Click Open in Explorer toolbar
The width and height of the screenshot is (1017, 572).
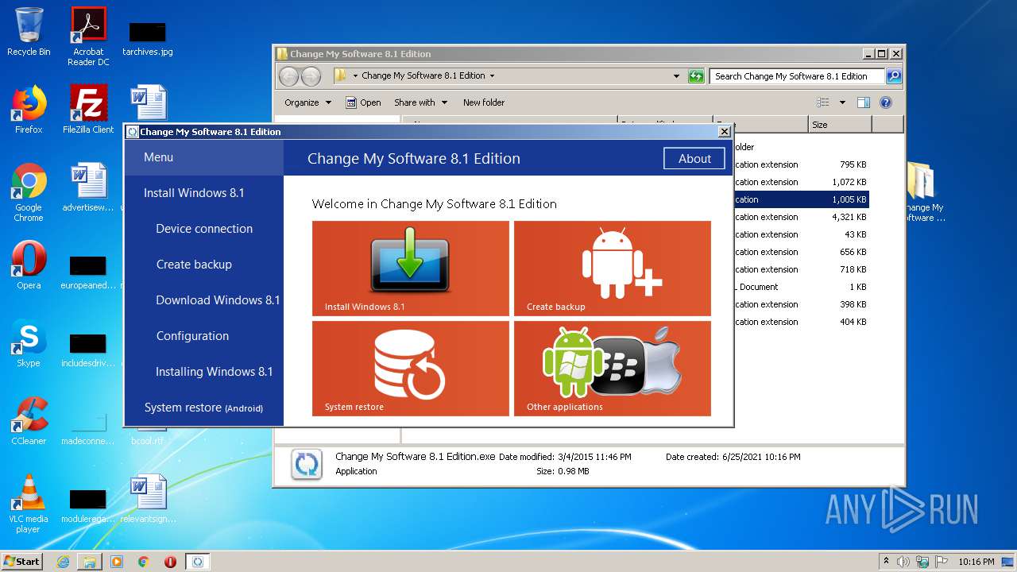click(364, 102)
